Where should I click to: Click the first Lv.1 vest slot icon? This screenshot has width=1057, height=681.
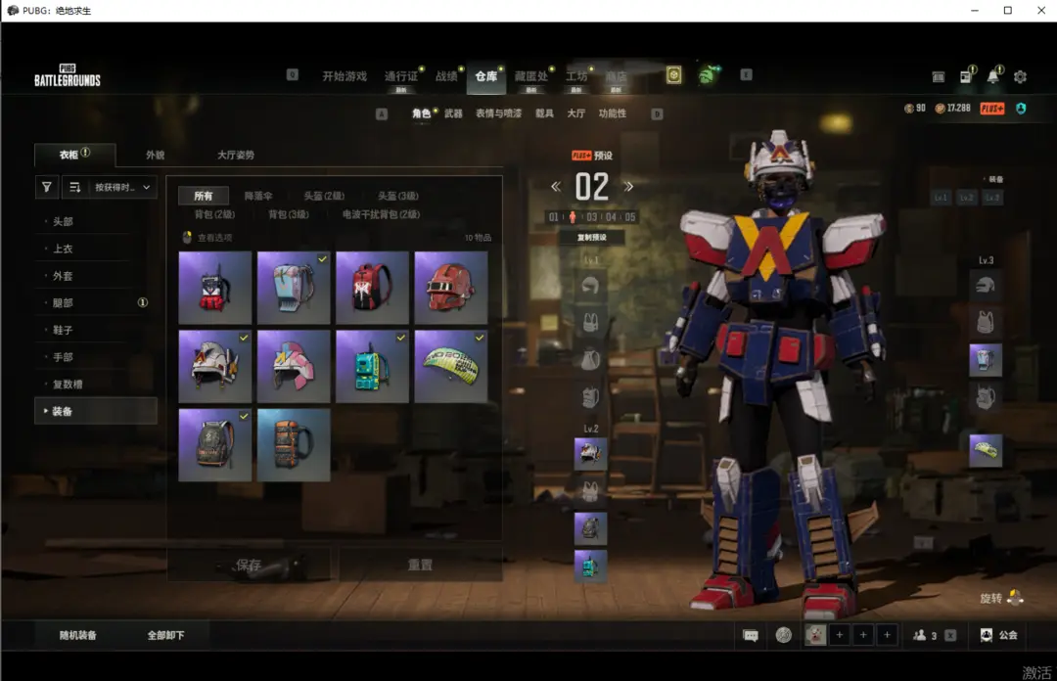[x=590, y=322]
